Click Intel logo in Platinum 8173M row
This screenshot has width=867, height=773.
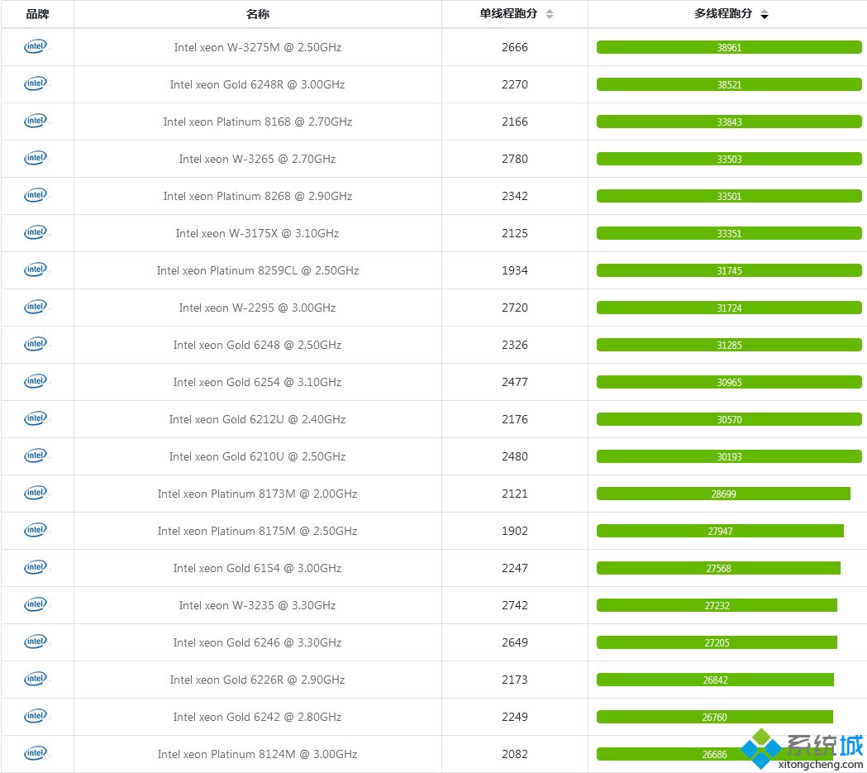pos(36,493)
